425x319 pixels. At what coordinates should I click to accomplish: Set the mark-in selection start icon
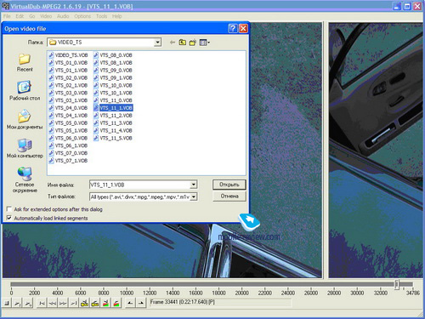point(130,304)
